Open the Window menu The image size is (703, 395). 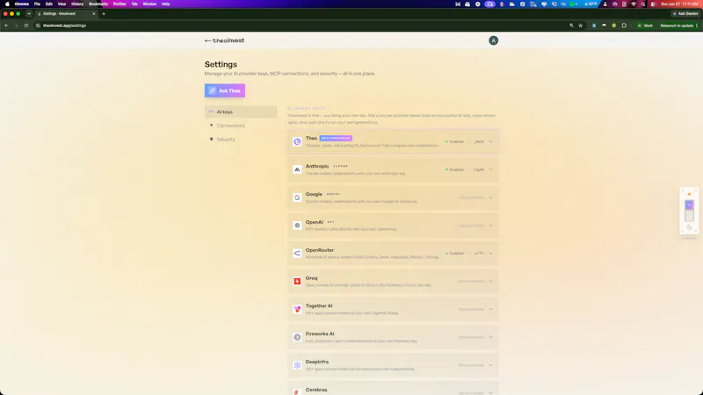[149, 4]
